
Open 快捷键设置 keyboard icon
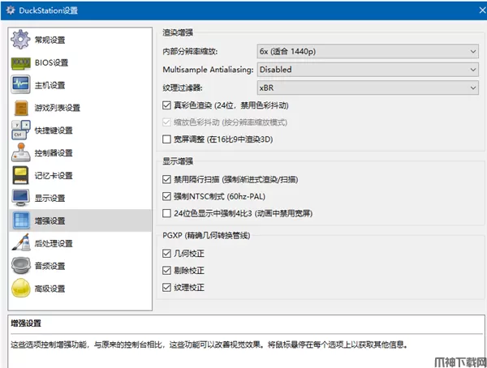22,131
